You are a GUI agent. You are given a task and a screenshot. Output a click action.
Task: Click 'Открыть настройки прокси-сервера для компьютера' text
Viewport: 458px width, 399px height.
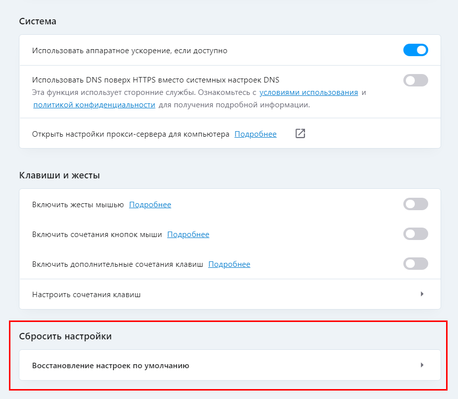pyautogui.click(x=131, y=134)
